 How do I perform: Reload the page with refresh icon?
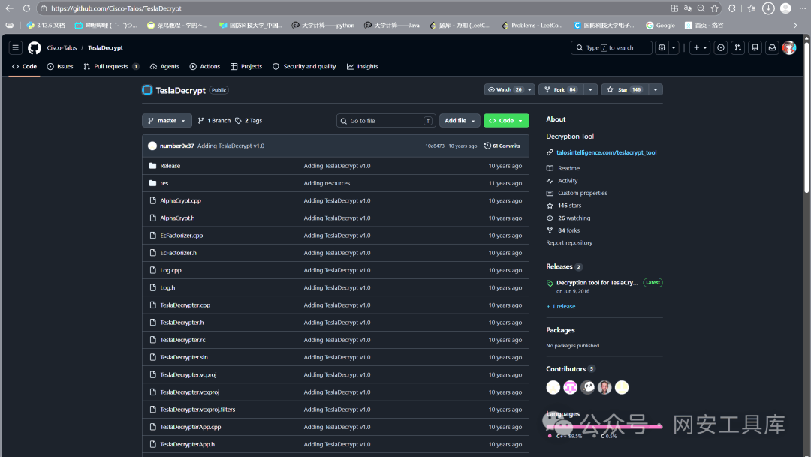[x=26, y=8]
